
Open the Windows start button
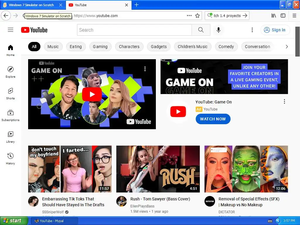(14, 221)
